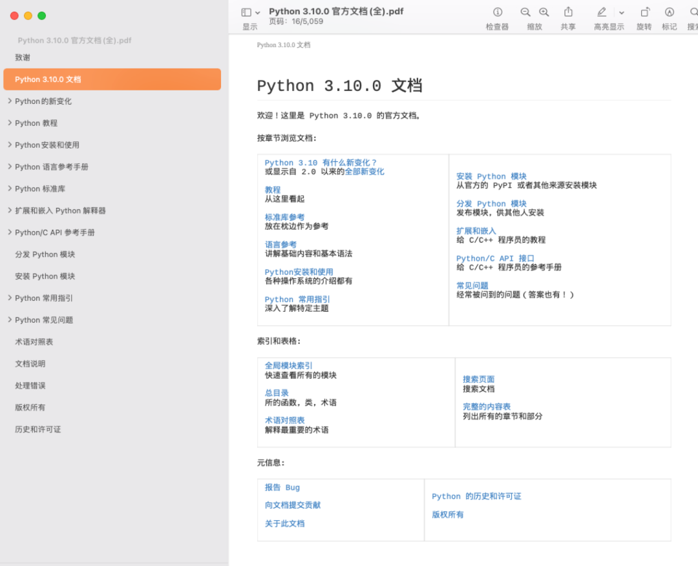Click the yellow minimize window button
This screenshot has height=566, width=698.
(x=28, y=15)
